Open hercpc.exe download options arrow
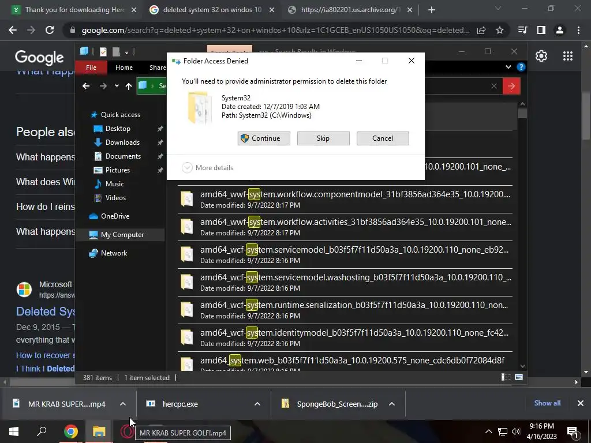The image size is (591, 443). tap(257, 404)
